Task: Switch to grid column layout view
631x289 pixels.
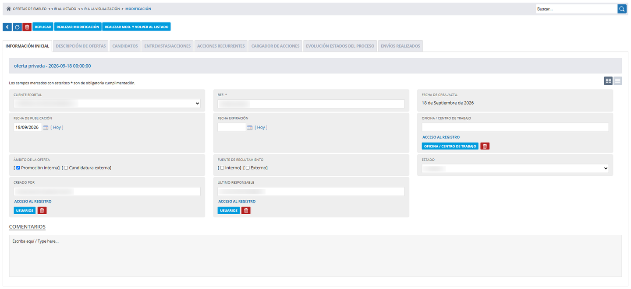Action: (x=608, y=80)
